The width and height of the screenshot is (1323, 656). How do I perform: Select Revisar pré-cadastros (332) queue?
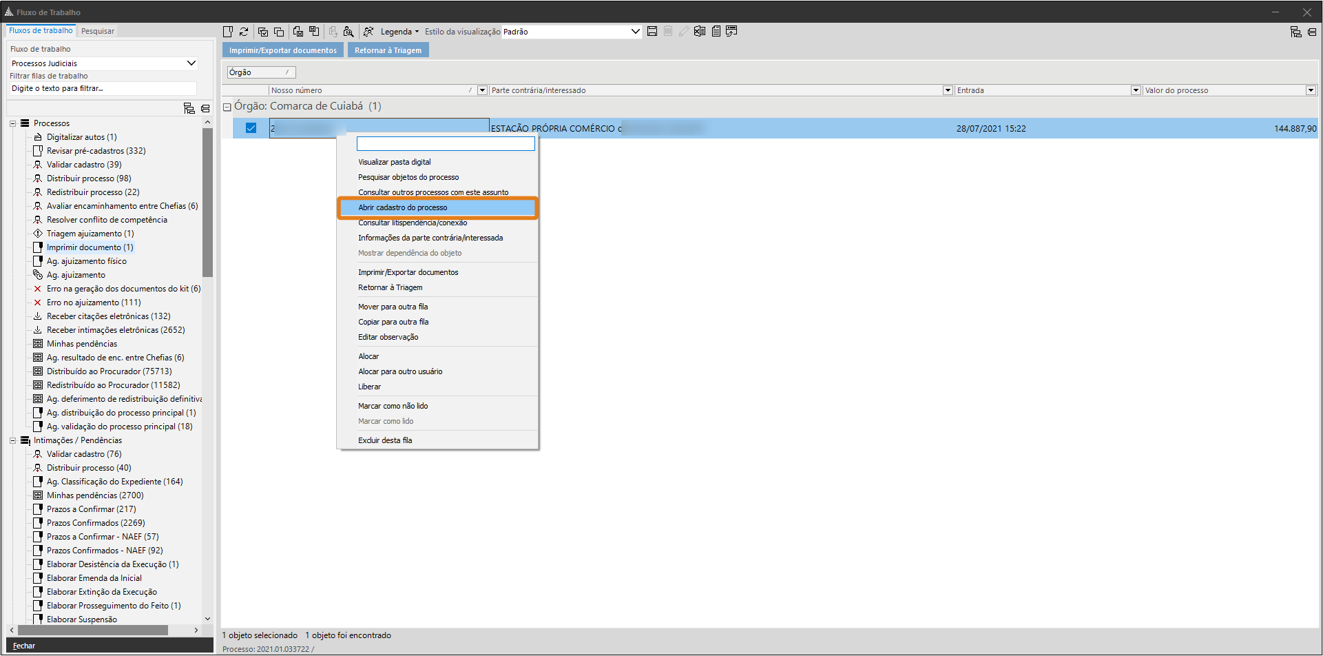(x=96, y=151)
